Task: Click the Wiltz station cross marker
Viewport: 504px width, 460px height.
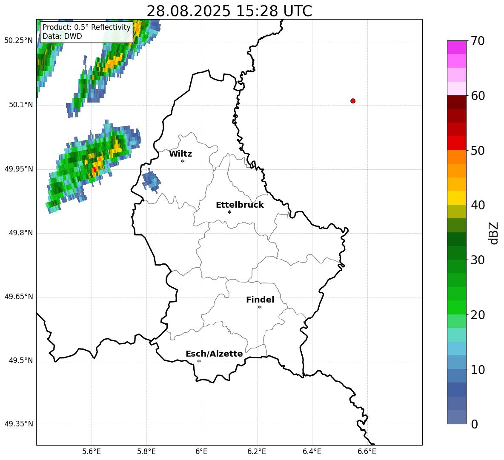Action: point(183,161)
